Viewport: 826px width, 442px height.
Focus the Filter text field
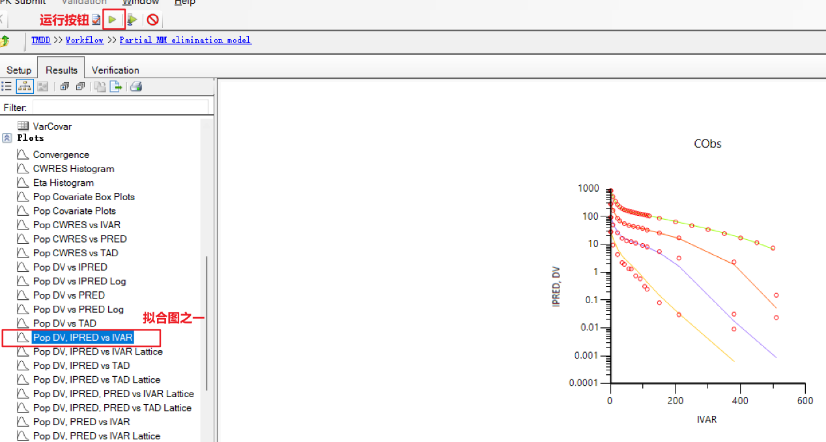click(x=121, y=107)
